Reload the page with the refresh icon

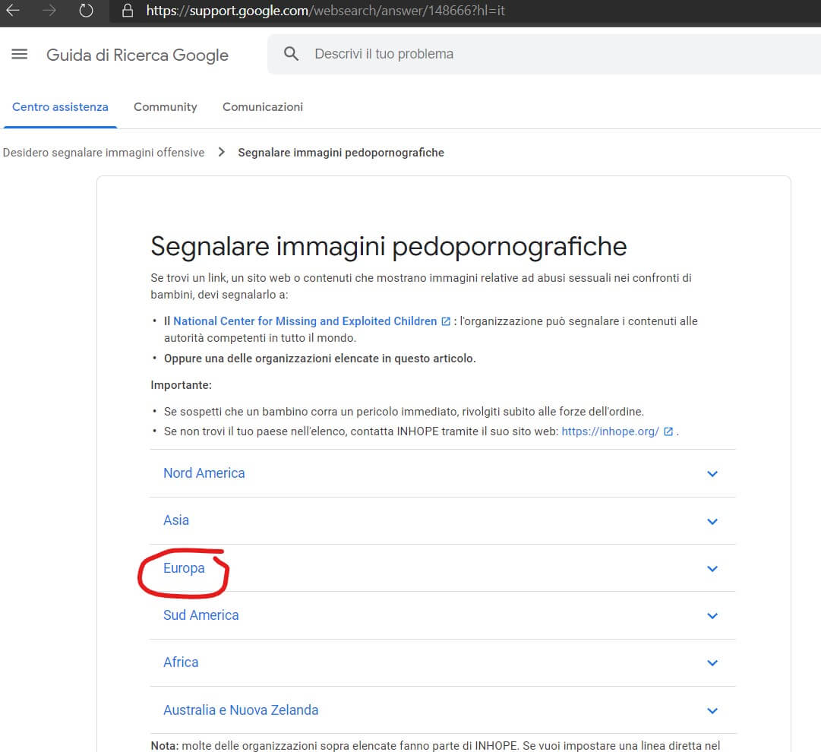[86, 11]
